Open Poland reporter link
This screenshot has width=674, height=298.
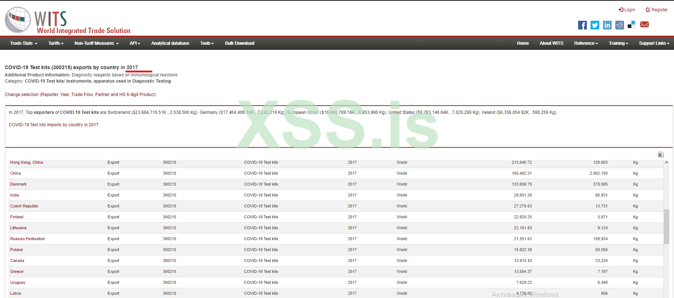tap(16, 250)
